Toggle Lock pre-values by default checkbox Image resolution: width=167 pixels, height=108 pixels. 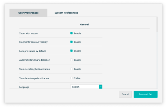71,51
